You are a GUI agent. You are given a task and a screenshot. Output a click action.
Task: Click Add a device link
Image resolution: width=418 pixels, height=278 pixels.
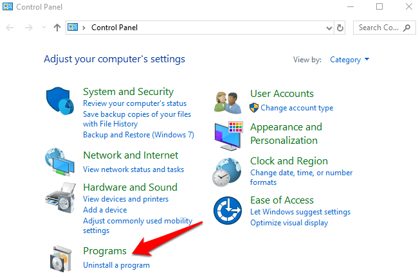[x=105, y=210]
